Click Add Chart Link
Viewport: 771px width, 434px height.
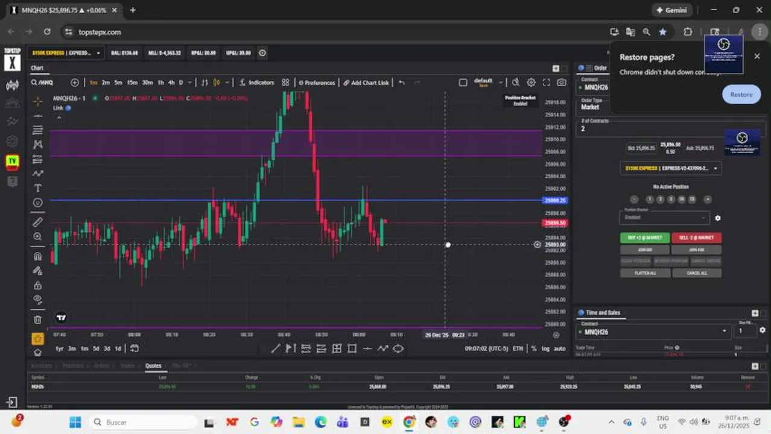pyautogui.click(x=366, y=83)
